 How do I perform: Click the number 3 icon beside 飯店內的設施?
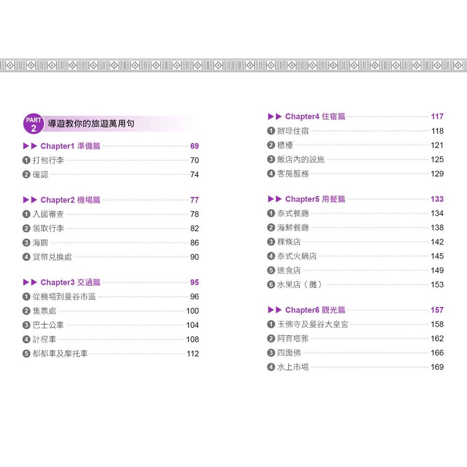point(271,159)
